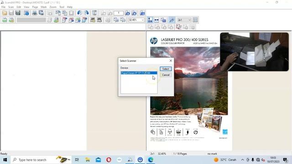Open the Tool menu
Viewport: 292px width, 164px height.
(x=62, y=7)
